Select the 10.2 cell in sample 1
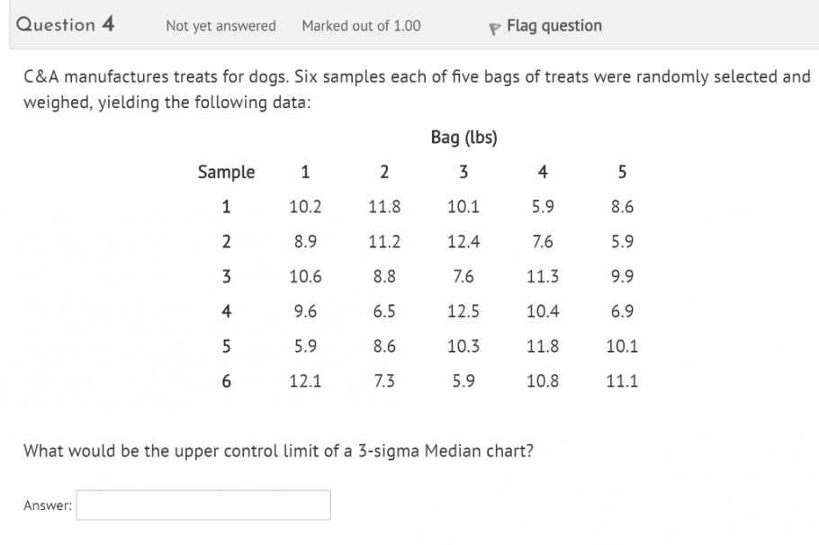The height and width of the screenshot is (545, 819). click(x=305, y=207)
